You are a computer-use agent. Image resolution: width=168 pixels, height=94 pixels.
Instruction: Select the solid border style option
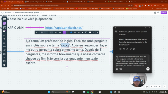pyautogui.click(x=64, y=32)
